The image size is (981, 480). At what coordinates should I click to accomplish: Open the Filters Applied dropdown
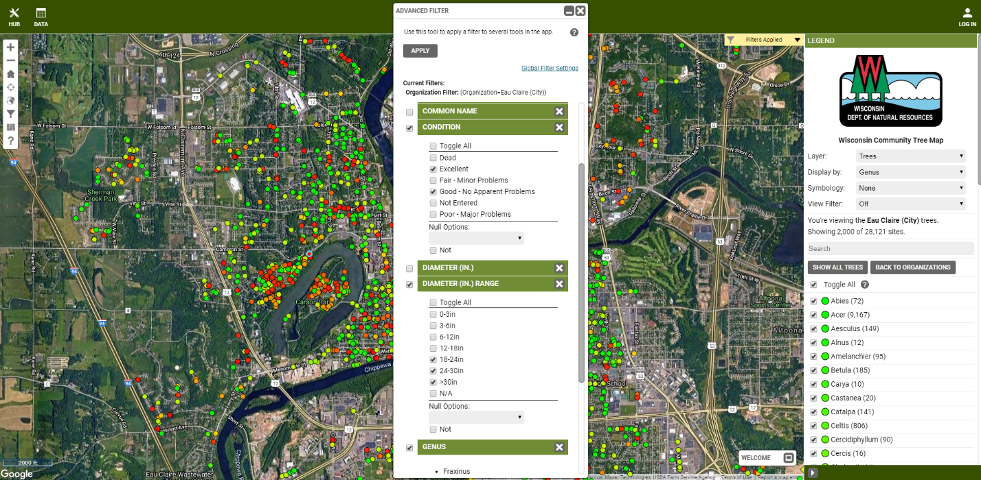point(763,40)
